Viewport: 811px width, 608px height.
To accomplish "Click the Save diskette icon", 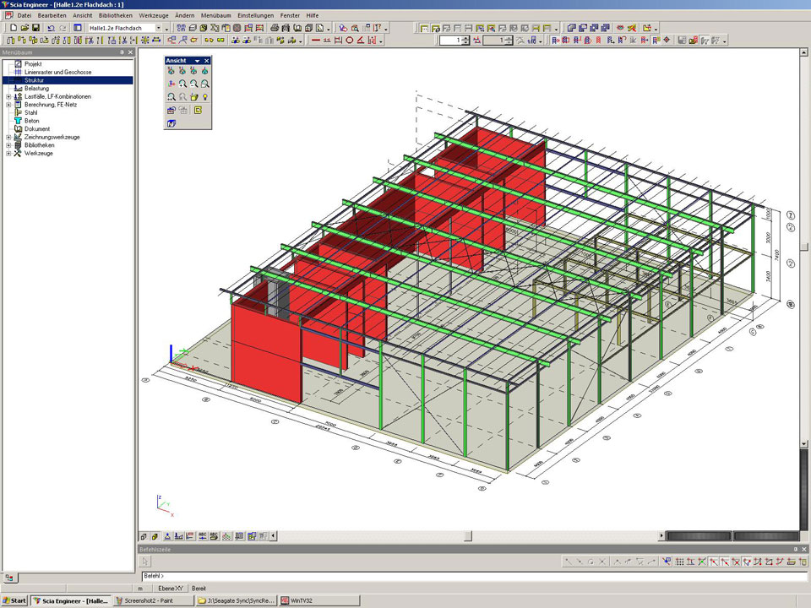I will coord(36,28).
